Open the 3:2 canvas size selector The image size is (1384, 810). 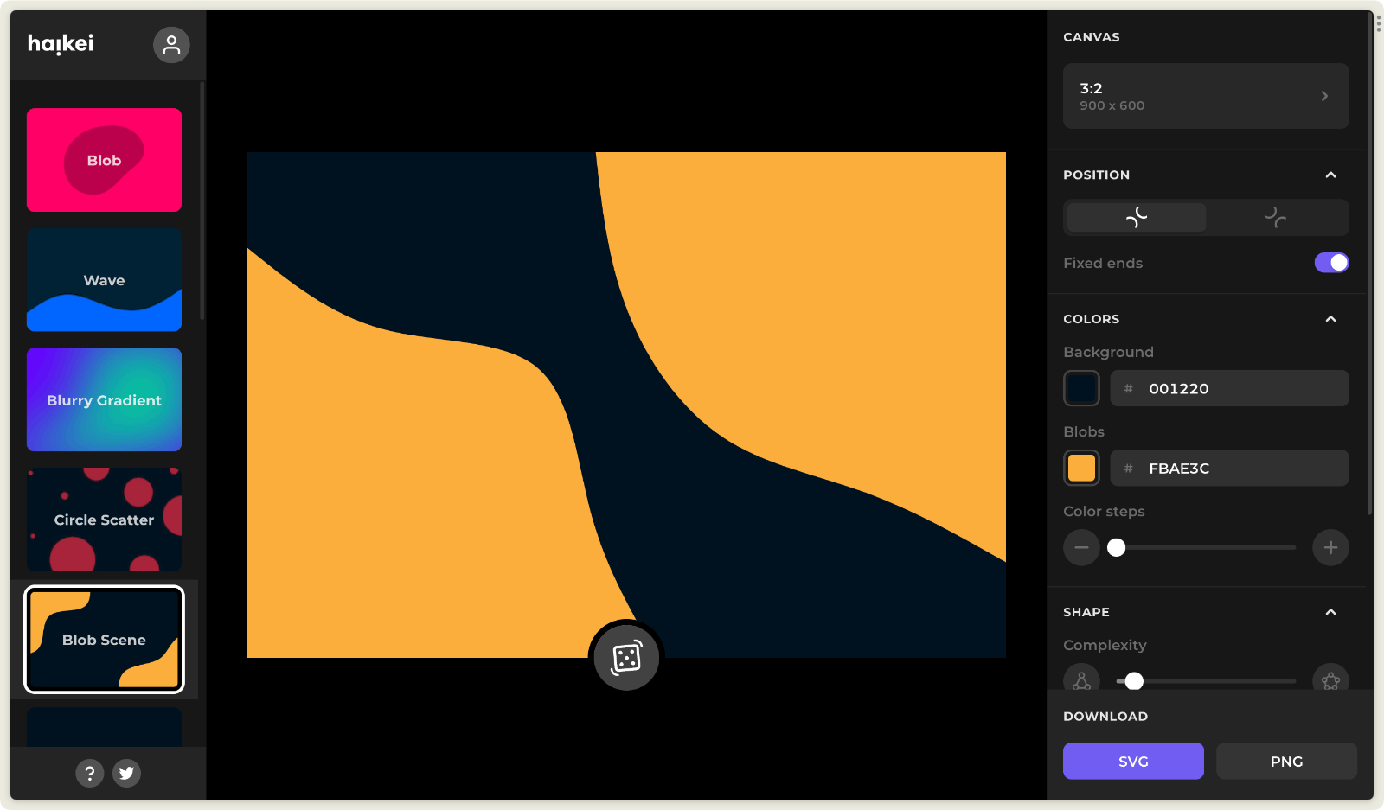point(1206,96)
